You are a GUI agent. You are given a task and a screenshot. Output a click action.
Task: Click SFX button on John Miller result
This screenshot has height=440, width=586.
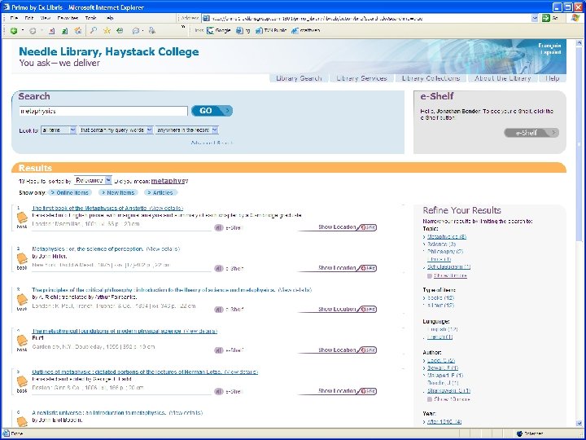click(x=367, y=268)
